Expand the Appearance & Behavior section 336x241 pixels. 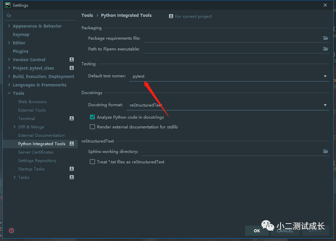(9, 26)
